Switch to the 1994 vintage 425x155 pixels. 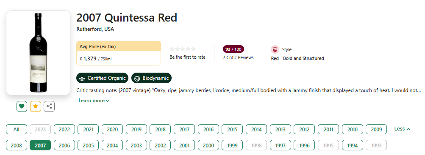(353, 145)
